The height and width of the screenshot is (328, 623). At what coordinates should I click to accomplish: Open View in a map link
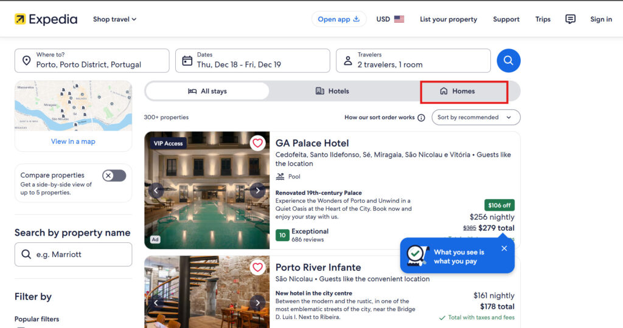coord(73,141)
